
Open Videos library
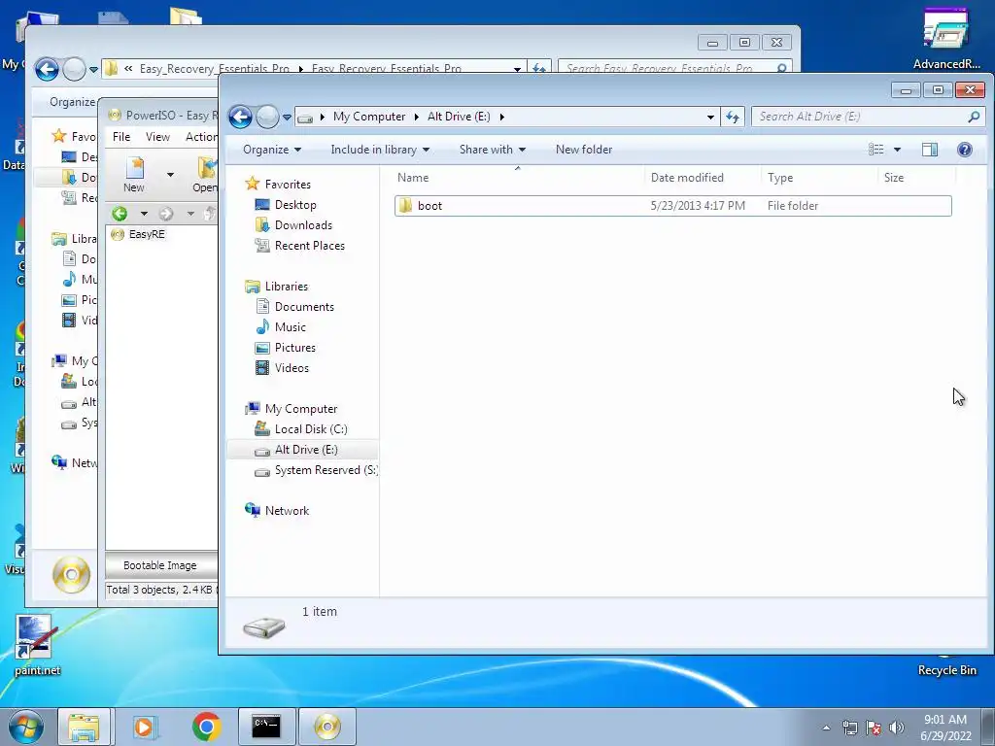tap(292, 368)
